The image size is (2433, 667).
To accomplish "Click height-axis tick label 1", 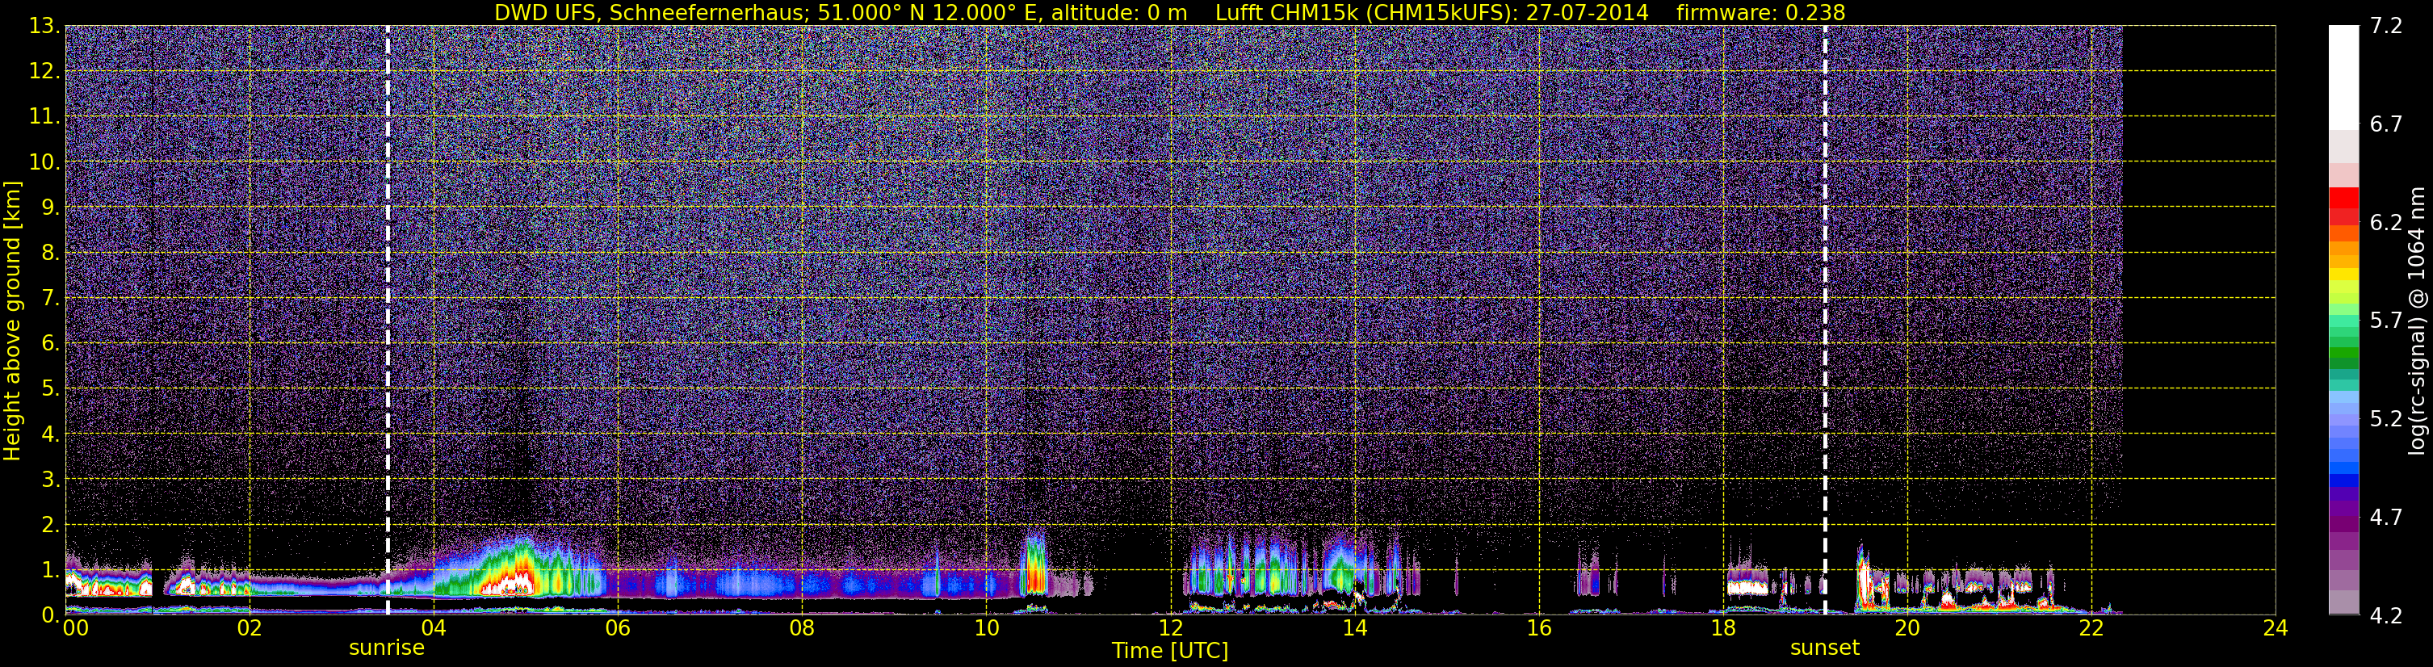I will pyautogui.click(x=49, y=569).
